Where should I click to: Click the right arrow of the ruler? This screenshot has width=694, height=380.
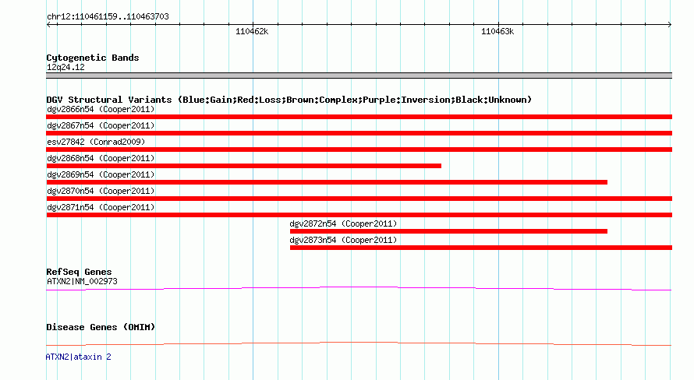669,24
